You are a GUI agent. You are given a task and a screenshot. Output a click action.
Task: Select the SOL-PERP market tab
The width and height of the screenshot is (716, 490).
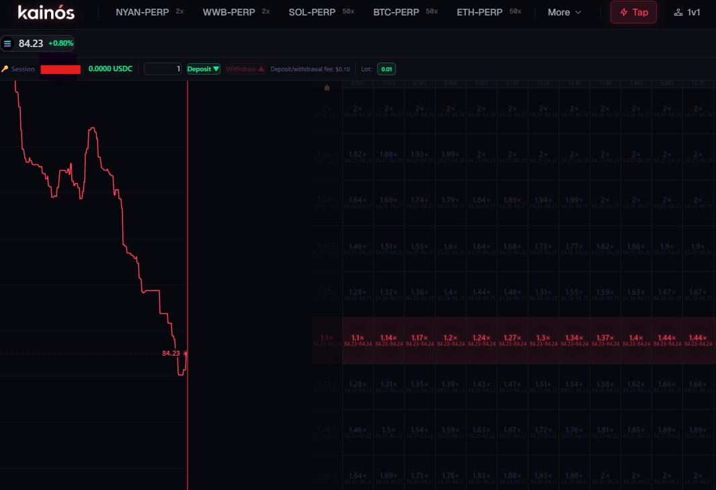point(321,12)
